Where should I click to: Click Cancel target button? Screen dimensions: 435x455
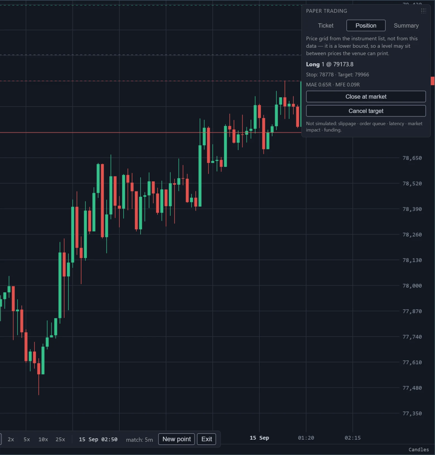point(366,111)
